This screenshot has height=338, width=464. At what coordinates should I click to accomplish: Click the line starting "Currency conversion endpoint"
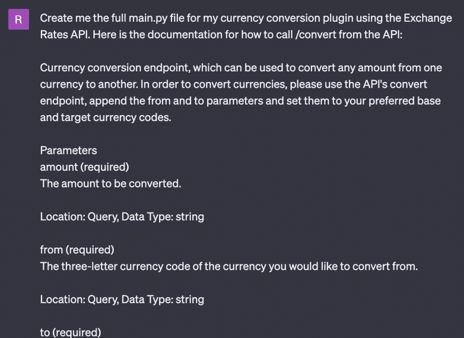(x=241, y=68)
